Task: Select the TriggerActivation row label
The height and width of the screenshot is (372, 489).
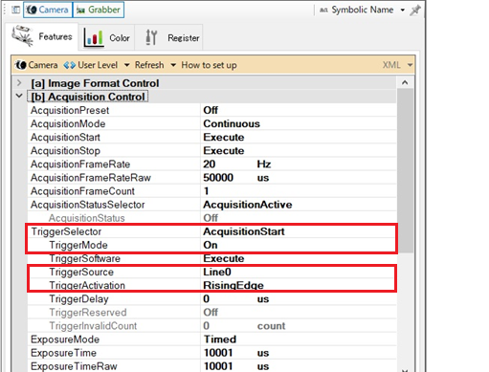Action: click(x=87, y=285)
